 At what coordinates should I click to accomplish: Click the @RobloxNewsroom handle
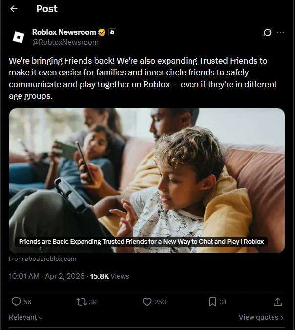pos(65,42)
